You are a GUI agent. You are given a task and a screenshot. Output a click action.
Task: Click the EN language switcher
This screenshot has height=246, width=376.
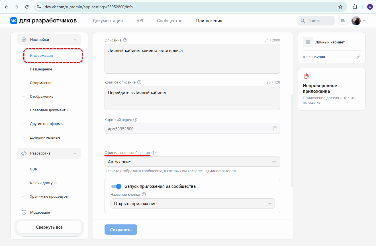click(x=343, y=20)
